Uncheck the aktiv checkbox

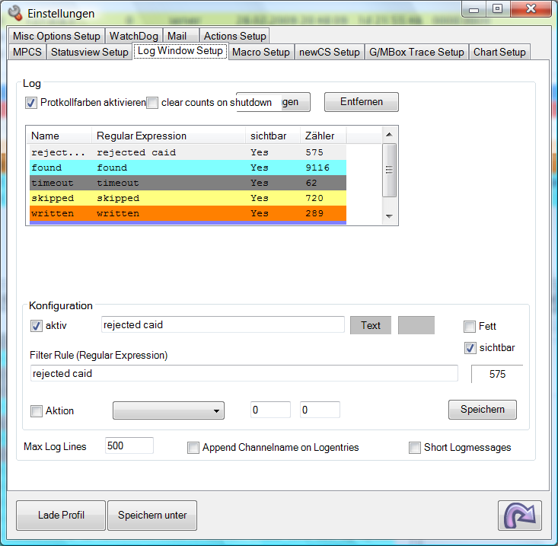(x=37, y=325)
